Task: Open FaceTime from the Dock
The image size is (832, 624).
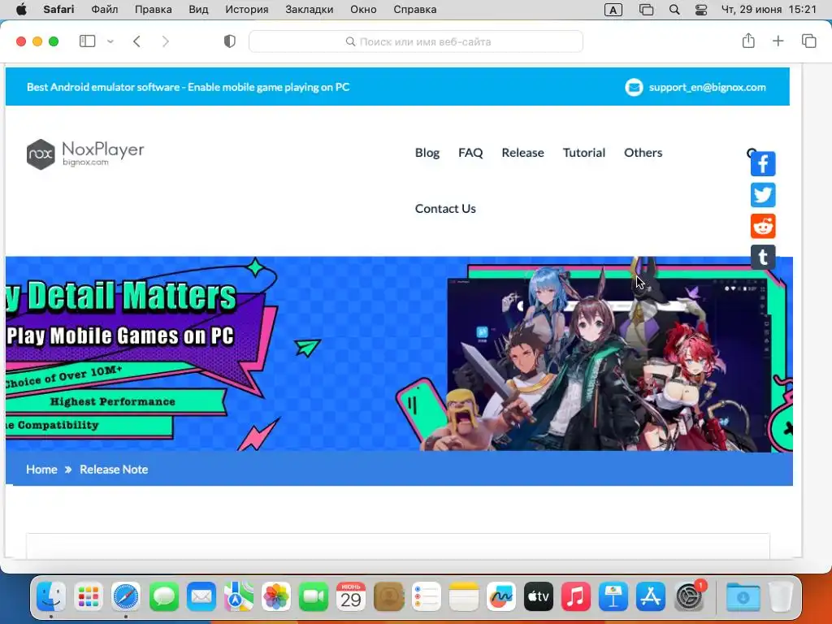Action: [314, 597]
